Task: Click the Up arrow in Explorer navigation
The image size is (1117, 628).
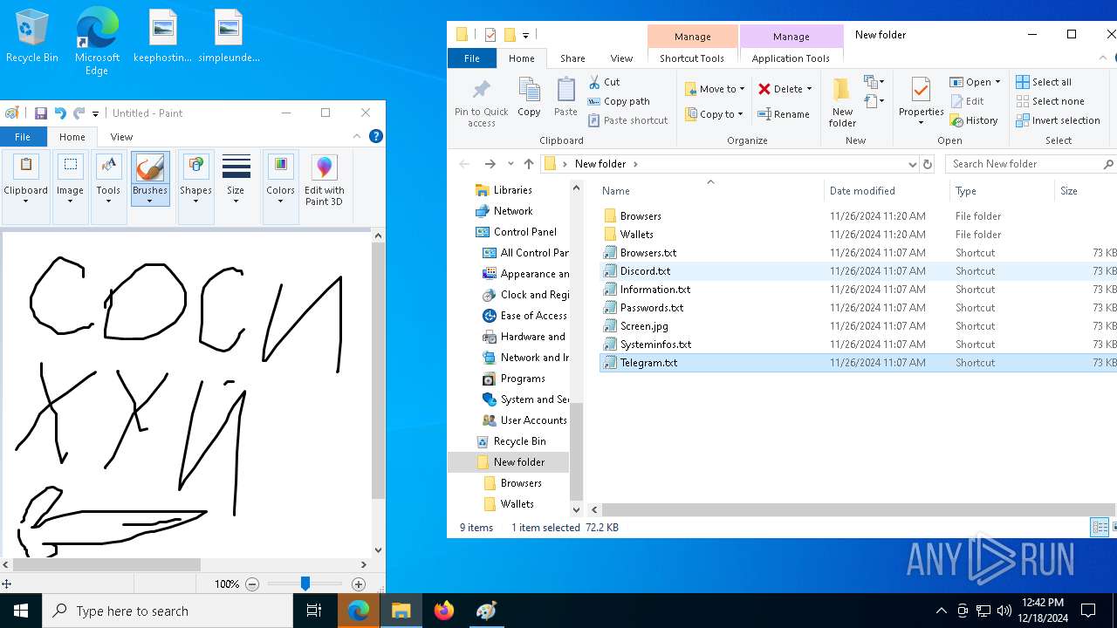Action: (x=529, y=164)
